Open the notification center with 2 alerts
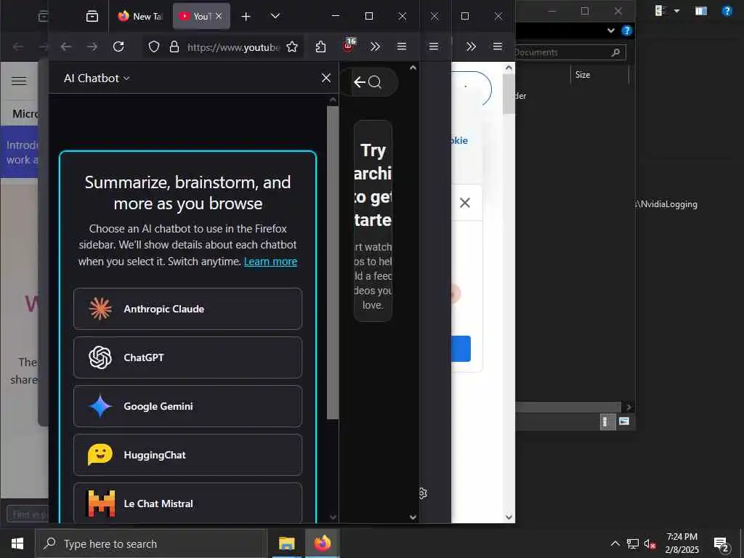This screenshot has width=744, height=558. point(722,544)
